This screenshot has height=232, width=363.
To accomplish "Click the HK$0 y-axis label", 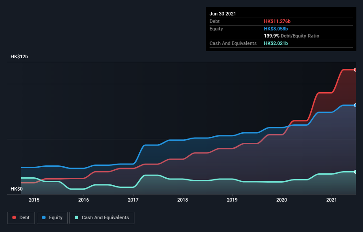I will [17, 189].
